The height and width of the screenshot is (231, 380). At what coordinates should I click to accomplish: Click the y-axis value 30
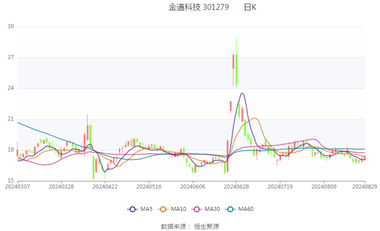11,26
